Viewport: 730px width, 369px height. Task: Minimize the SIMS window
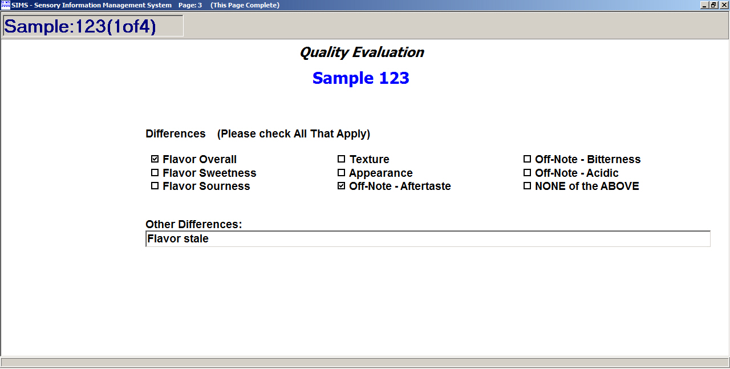pos(705,5)
